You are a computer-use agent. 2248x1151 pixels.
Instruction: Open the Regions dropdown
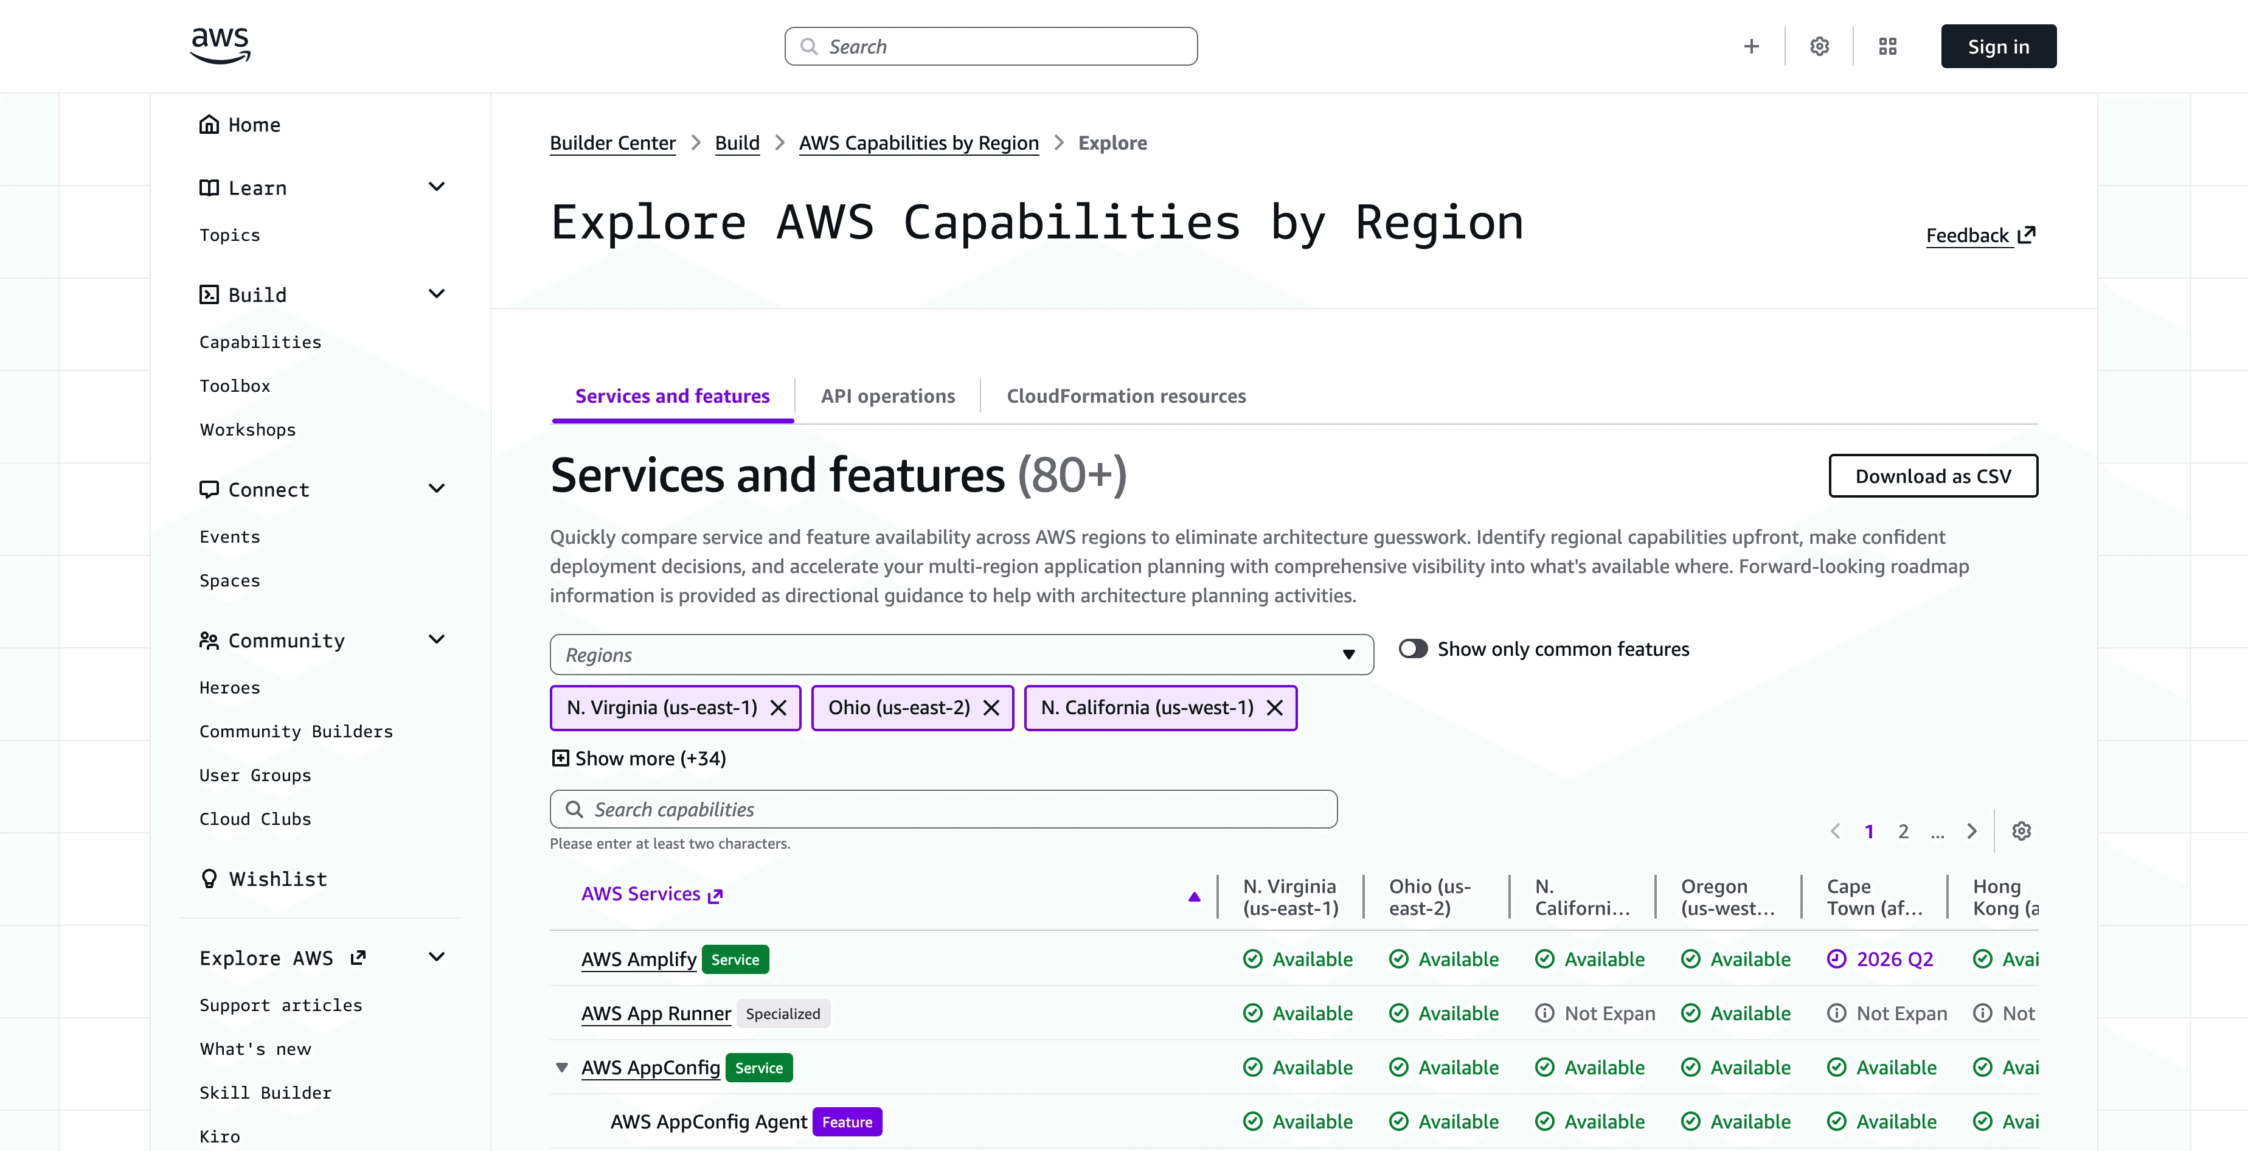(x=961, y=655)
